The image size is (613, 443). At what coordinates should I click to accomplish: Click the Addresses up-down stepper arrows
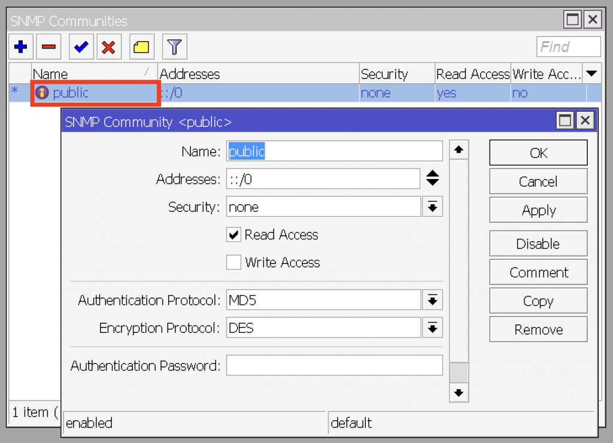click(432, 178)
